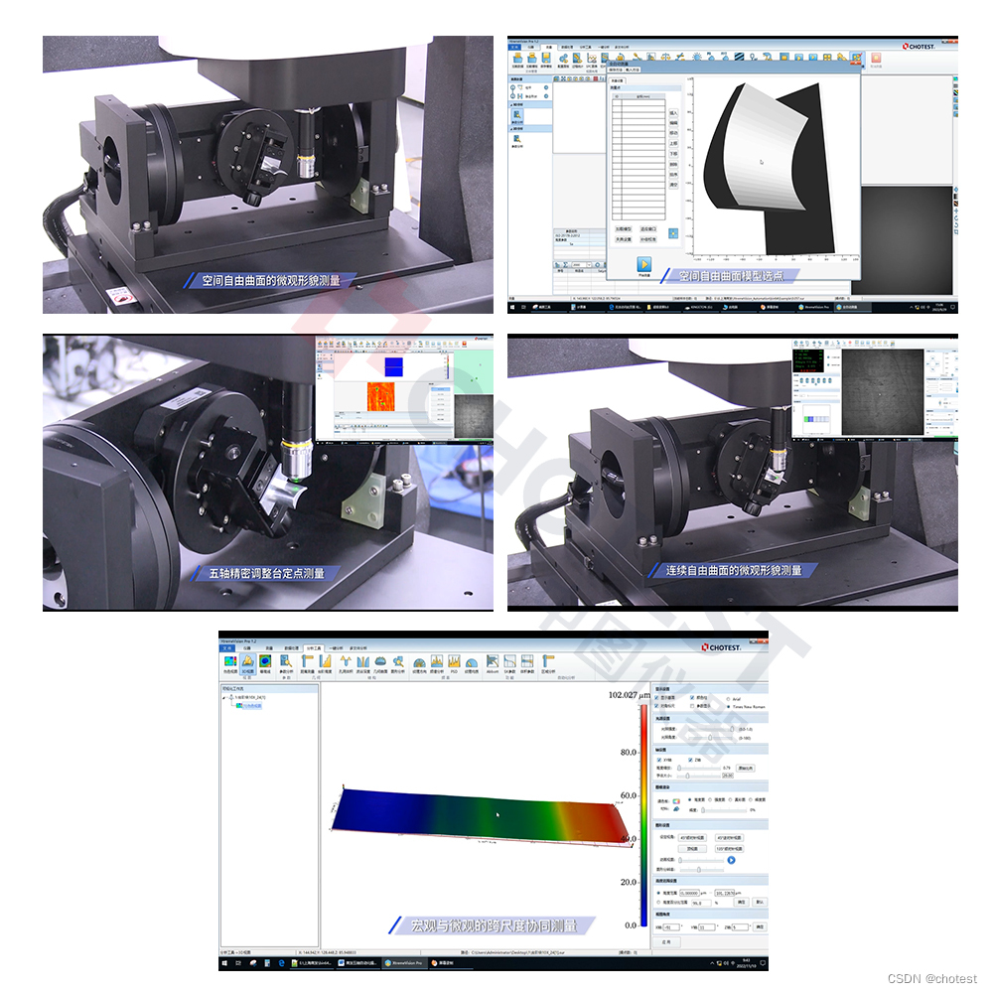Select the 强度图 intensity map radio button
This screenshot has height=993, width=993.
[x=710, y=799]
